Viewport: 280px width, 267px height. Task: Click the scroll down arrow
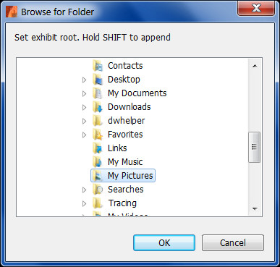[255, 208]
